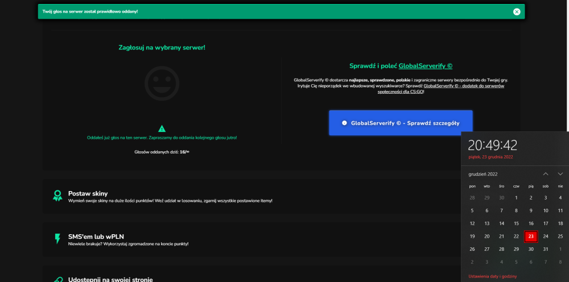The image size is (569, 282).
Task: Select December 26 in calendar
Action: coord(472,249)
